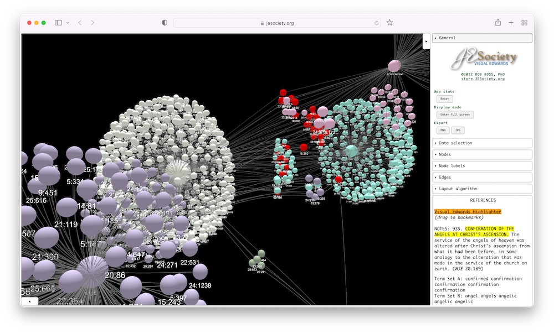Open the store.JESociety.org link
554x333 pixels.
483,79
